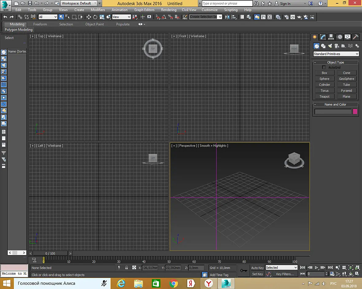Click the Unlink Selection tool
Image resolution: width=362 pixels, height=289 pixels.
pos(27,17)
